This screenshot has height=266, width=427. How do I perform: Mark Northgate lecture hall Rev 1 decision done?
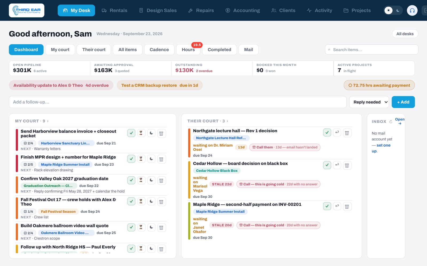(327, 132)
